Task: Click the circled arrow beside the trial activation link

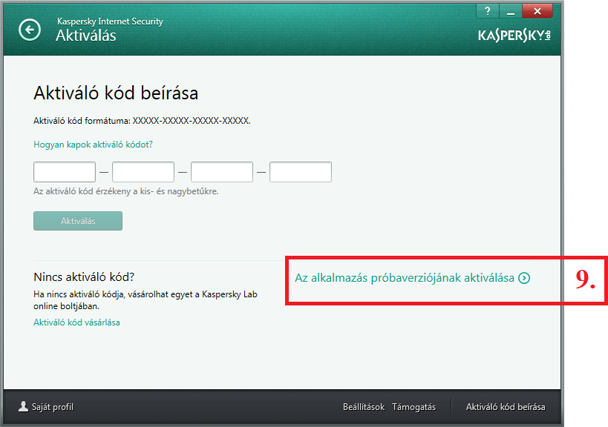Action: coord(524,278)
